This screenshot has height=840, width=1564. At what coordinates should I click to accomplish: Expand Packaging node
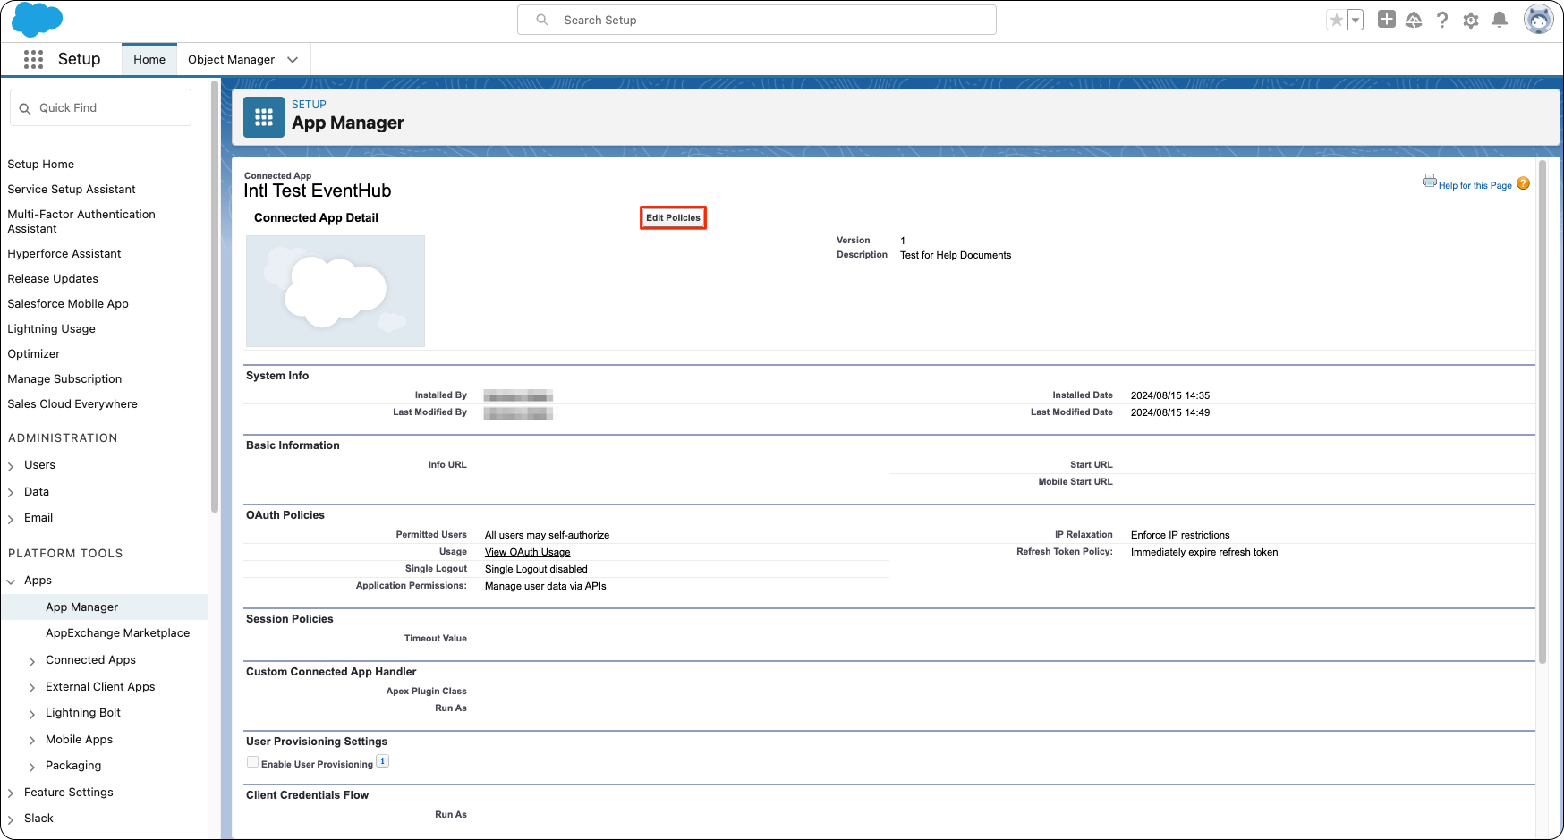[32, 767]
